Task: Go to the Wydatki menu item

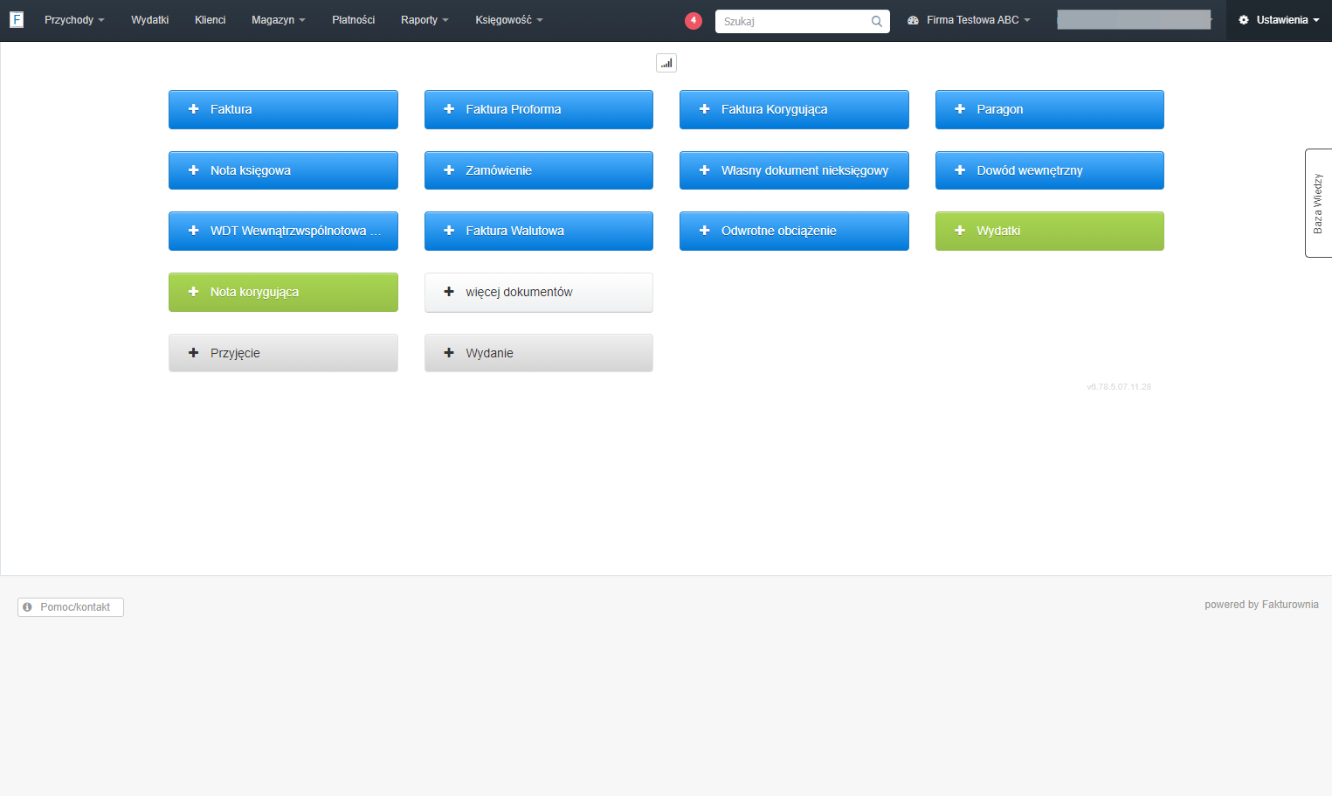Action: pyautogui.click(x=149, y=20)
